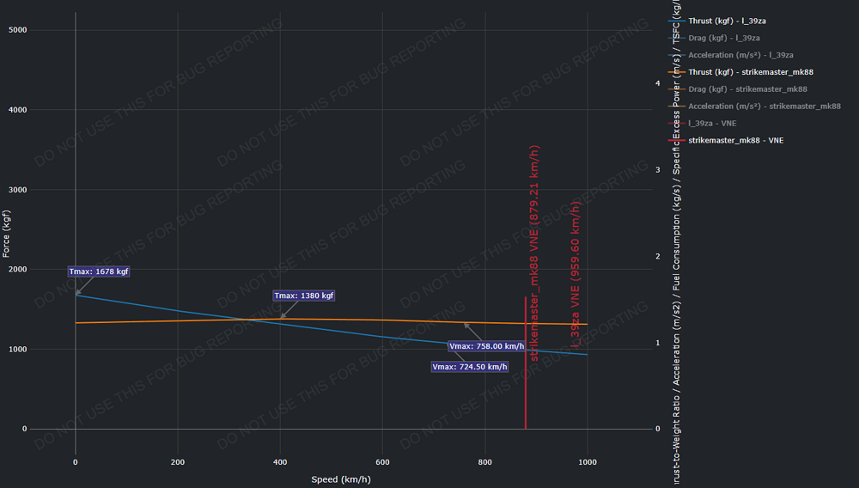Click the 1000 tick on Speed axis
859x488 pixels.
point(588,462)
